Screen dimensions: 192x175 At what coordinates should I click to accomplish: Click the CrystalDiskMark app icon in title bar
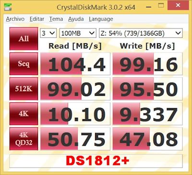coord(8,7)
